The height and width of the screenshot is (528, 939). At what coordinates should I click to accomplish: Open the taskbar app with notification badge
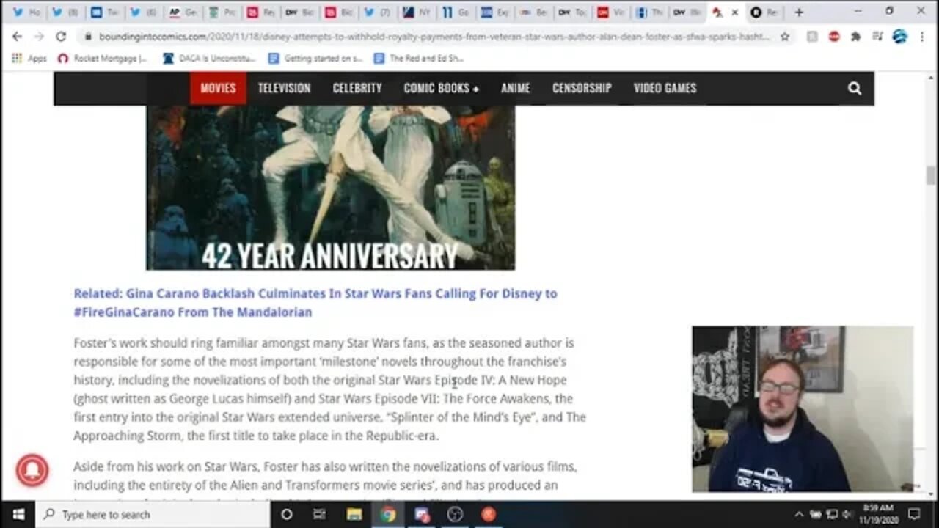[422, 514]
